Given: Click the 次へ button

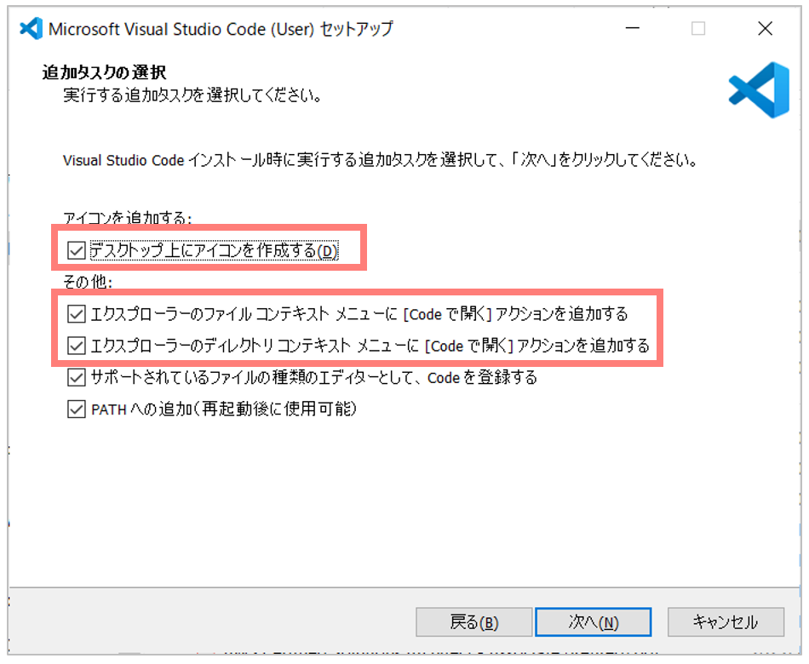Looking at the screenshot, I should 593,622.
